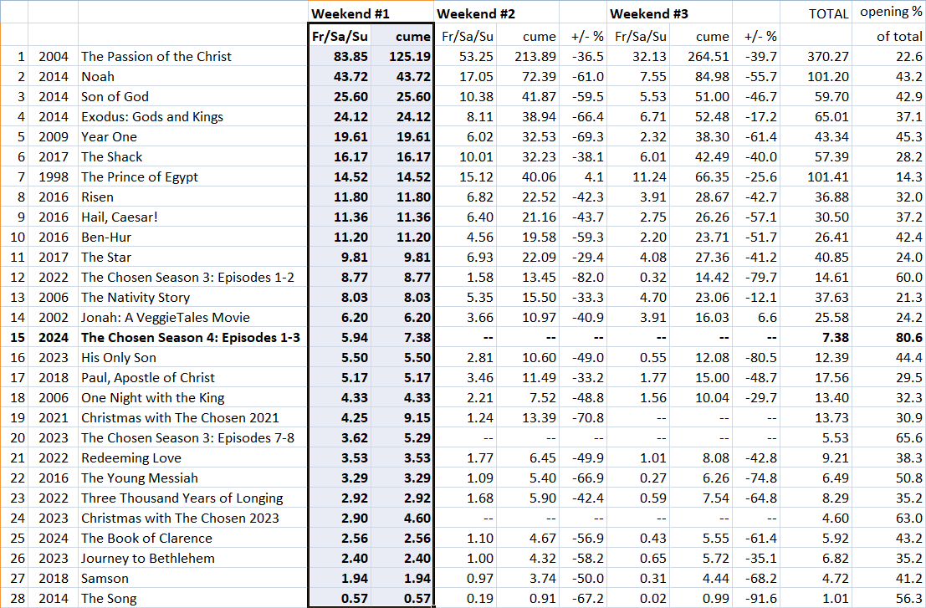Click the 'Ben-Hur' title cell
The height and width of the screenshot is (608, 926).
[x=192, y=238]
